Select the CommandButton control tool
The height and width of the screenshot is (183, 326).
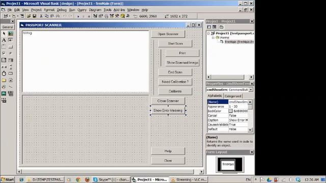(11, 47)
